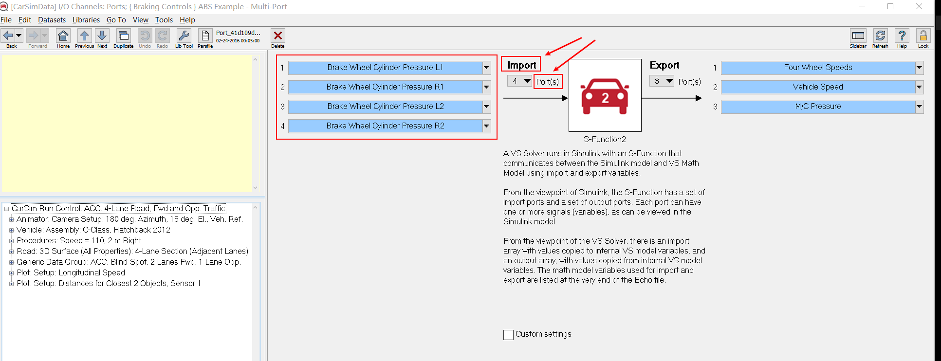Open the File menu

[6, 20]
